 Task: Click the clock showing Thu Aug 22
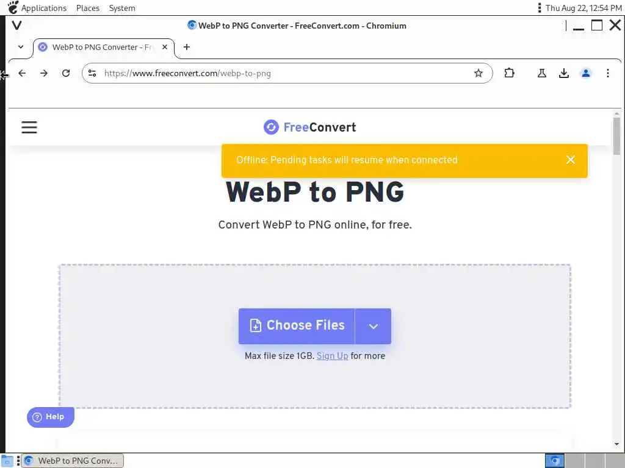[x=583, y=8]
